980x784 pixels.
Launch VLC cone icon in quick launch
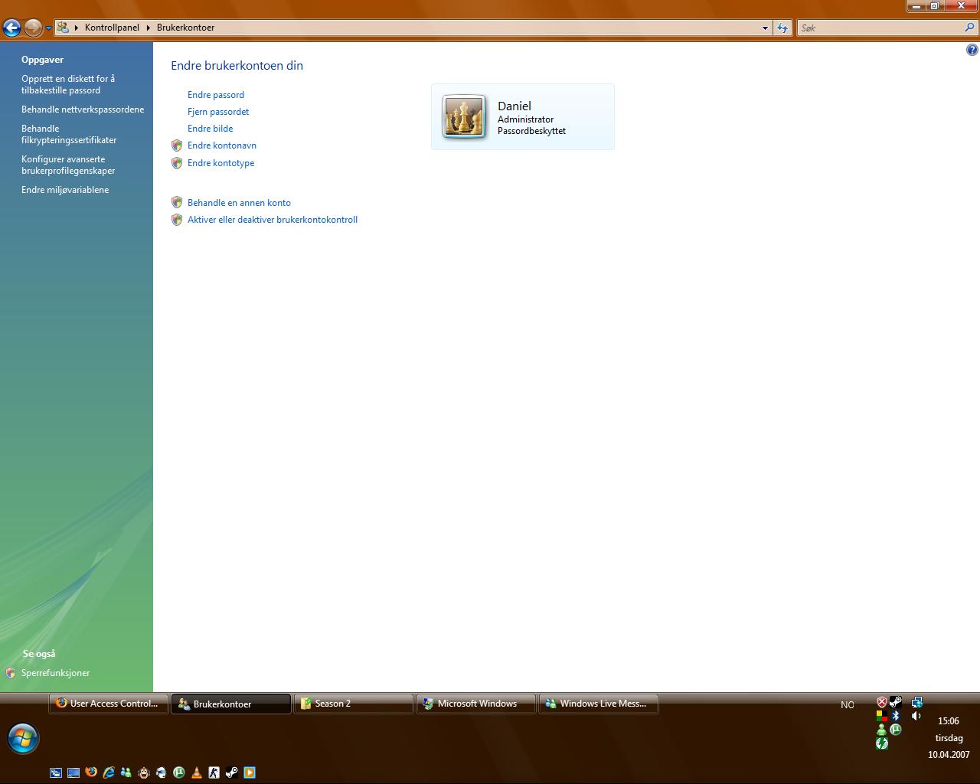point(197,773)
